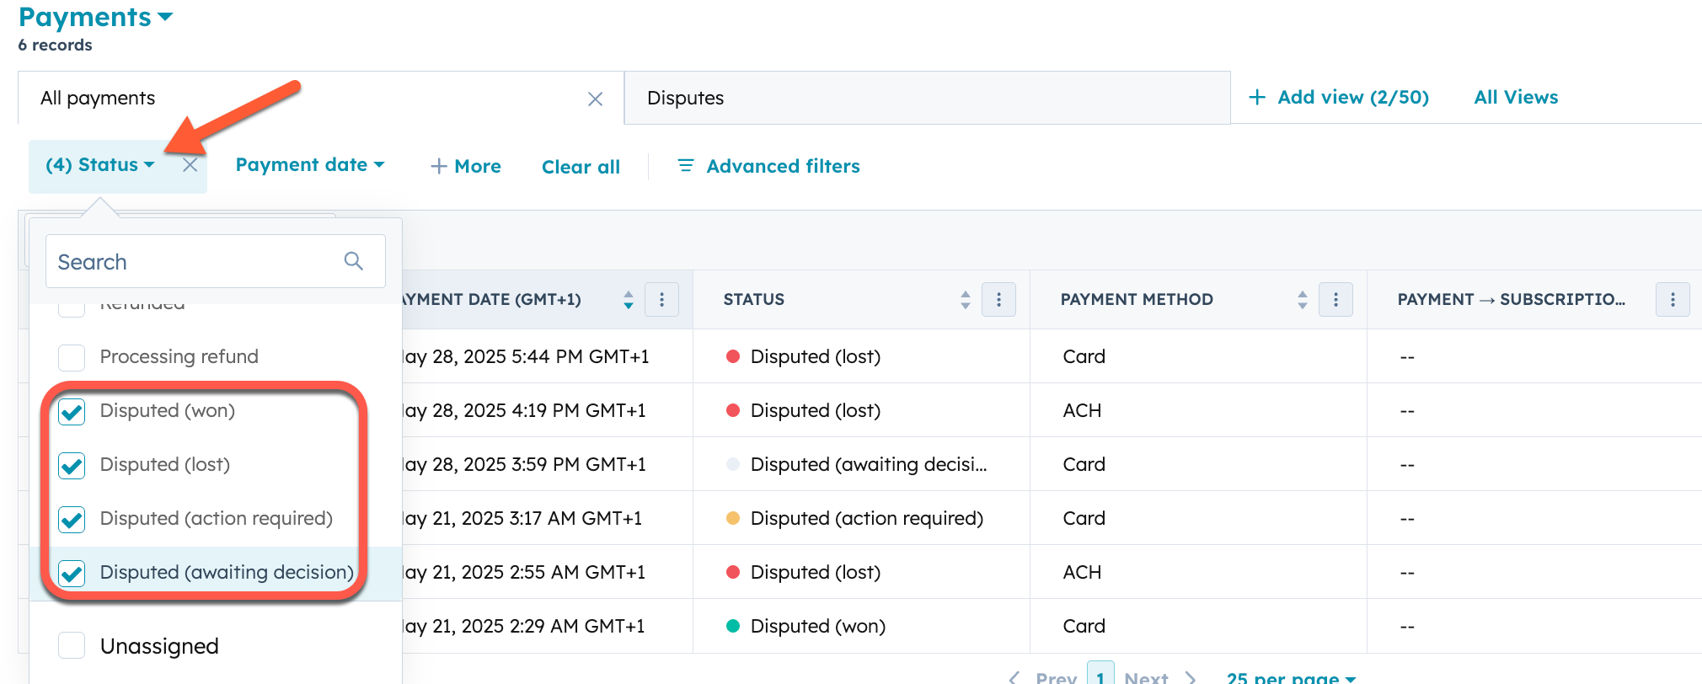Collapse the (4) Status filter dropdown
Image resolution: width=1702 pixels, height=684 pixels.
point(100,165)
